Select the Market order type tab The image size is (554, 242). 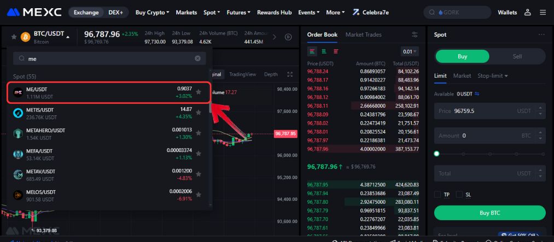pyautogui.click(x=462, y=75)
